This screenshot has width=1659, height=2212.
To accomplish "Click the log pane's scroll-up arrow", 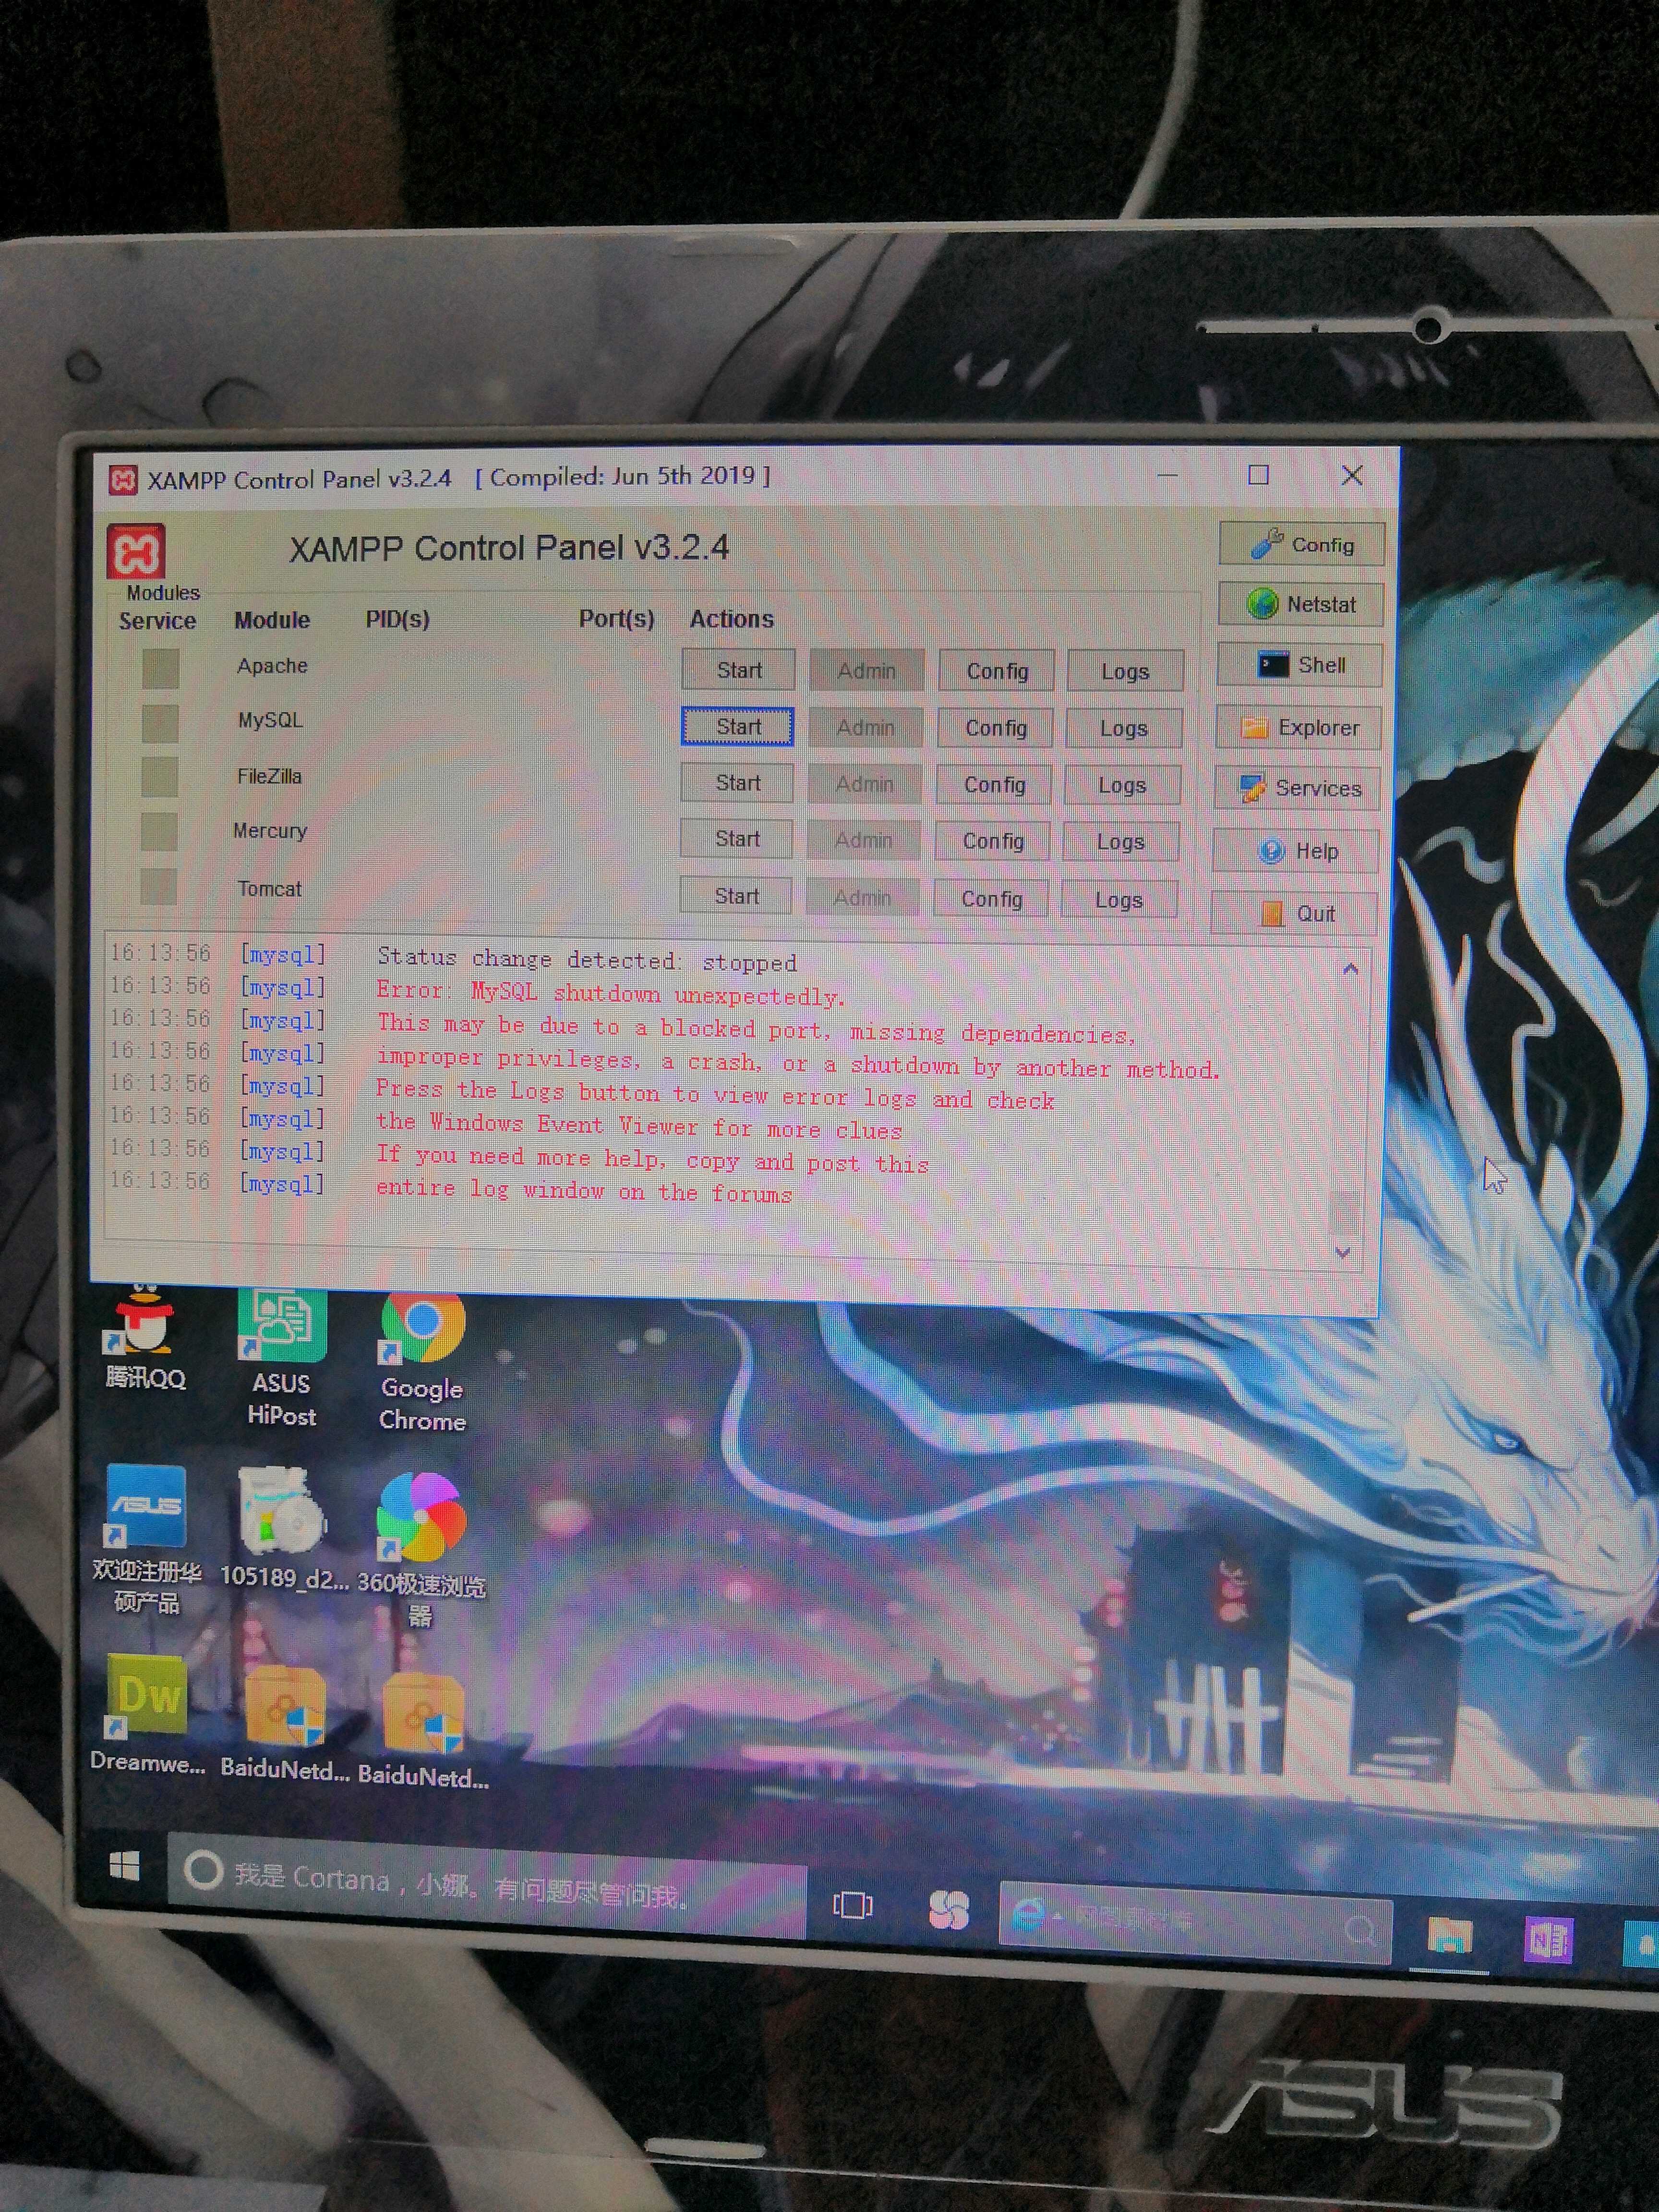I will pos(1351,968).
